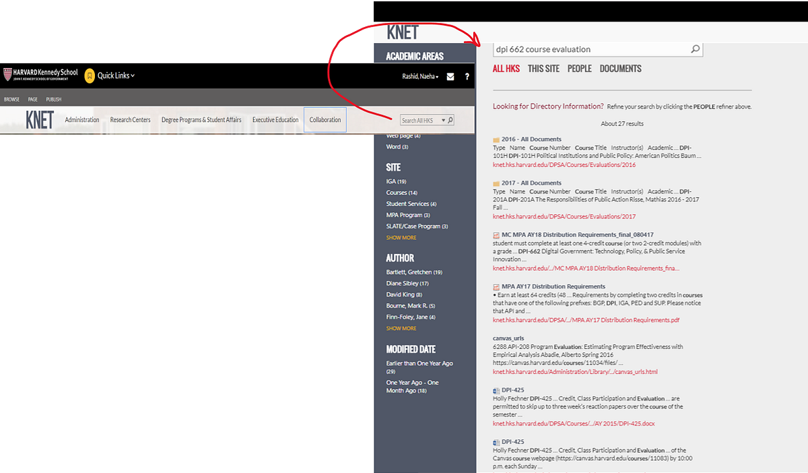Filter results by Word type
808x473 pixels.
coord(397,147)
